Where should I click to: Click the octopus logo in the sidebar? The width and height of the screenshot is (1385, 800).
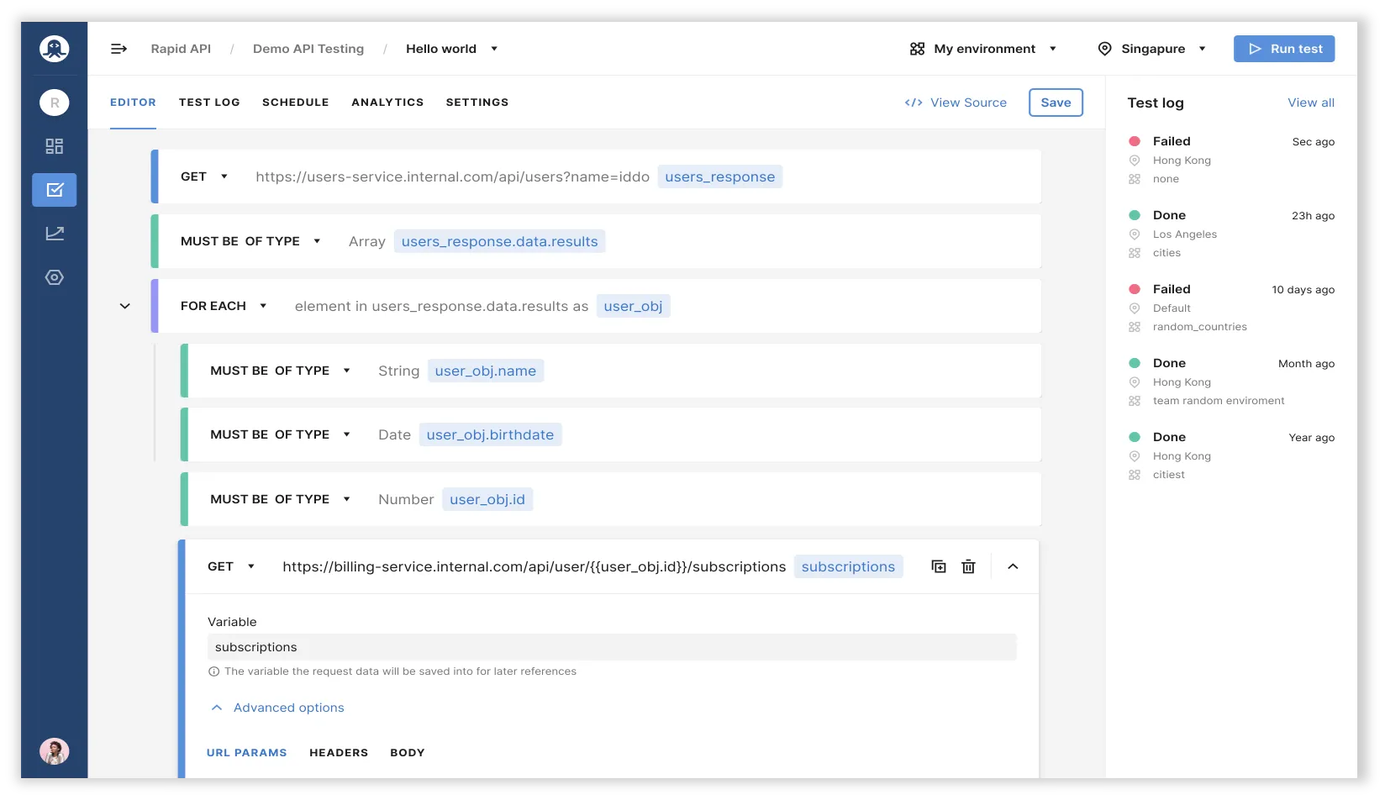click(x=55, y=49)
